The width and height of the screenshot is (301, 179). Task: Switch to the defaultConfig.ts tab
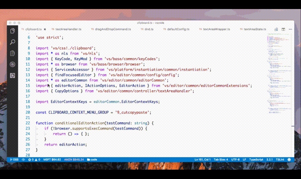pos(176,29)
